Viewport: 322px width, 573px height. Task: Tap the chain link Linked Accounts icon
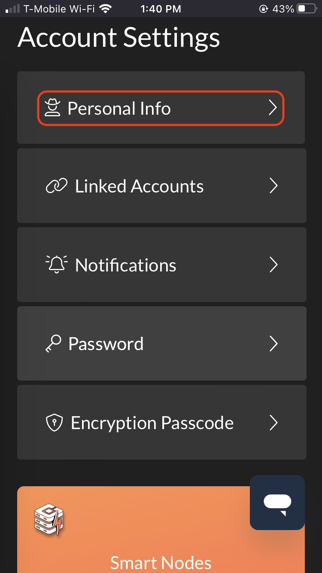tap(56, 186)
